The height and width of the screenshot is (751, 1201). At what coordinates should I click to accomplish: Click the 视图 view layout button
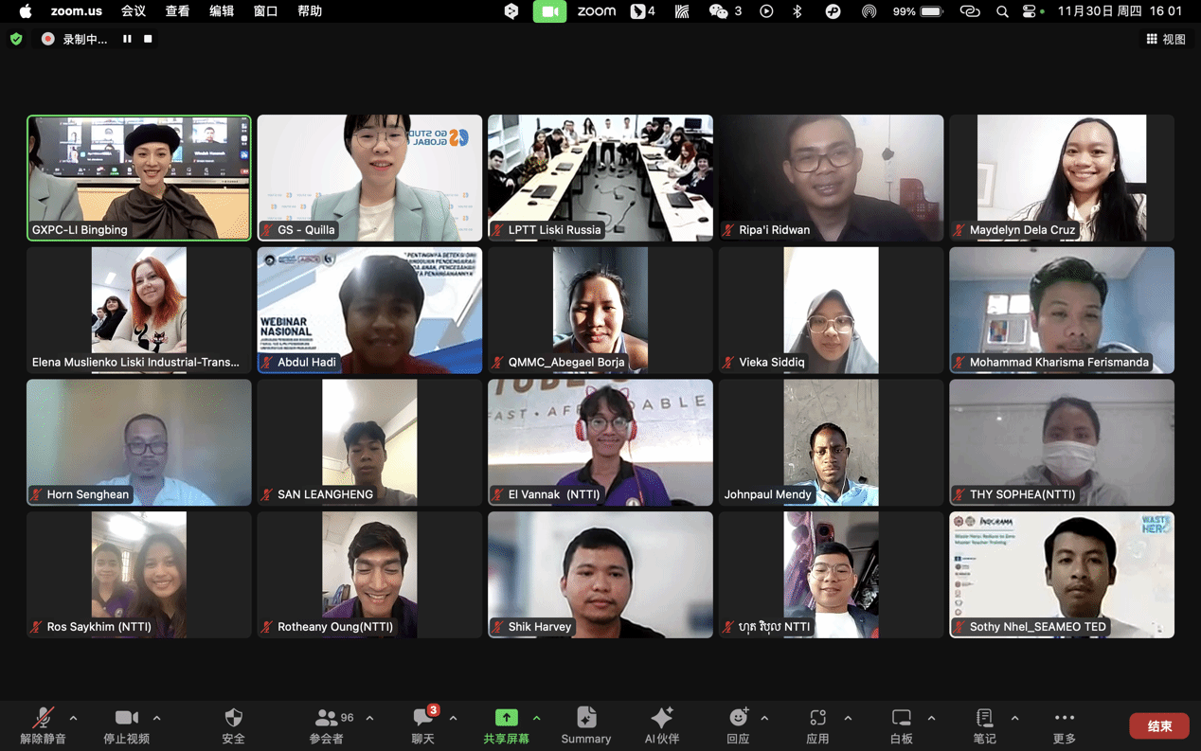point(1166,39)
